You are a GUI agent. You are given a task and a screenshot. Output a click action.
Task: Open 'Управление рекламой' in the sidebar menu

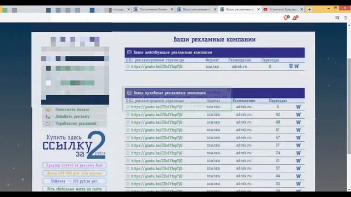coord(76,124)
